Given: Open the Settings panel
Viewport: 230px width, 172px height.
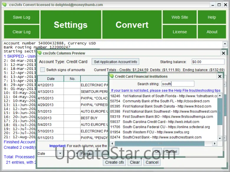Looking at the screenshot, I should coord(71,25).
